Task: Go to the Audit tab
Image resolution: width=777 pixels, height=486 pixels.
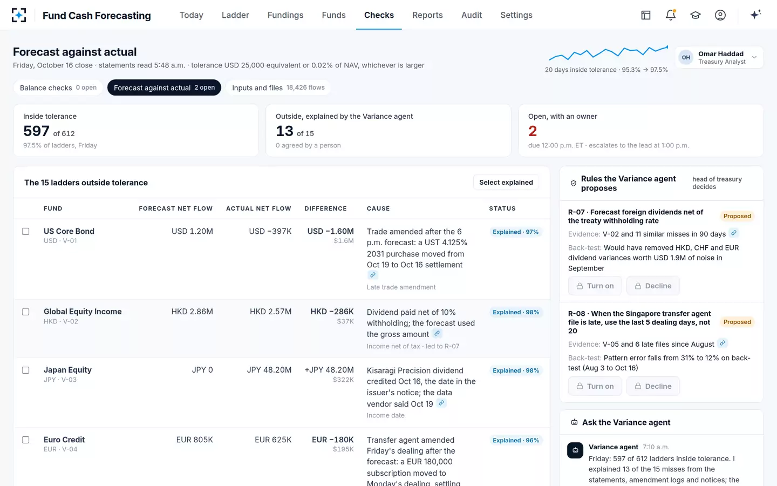Action: tap(472, 15)
